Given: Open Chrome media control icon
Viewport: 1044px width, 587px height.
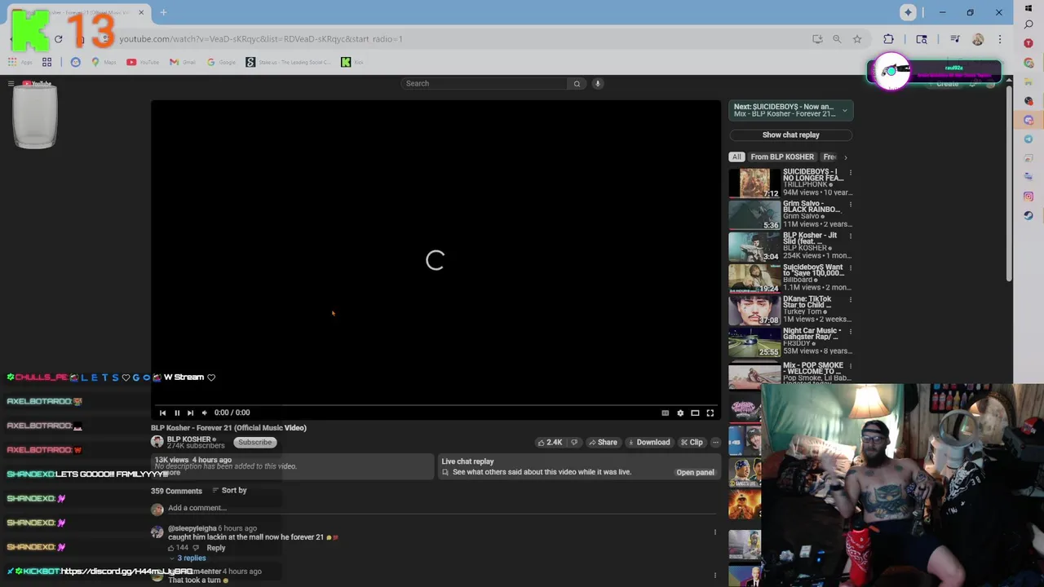Looking at the screenshot, I should 955,39.
